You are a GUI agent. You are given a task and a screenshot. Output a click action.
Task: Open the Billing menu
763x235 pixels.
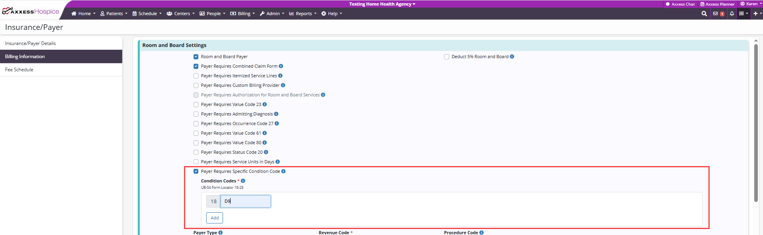[x=243, y=14]
